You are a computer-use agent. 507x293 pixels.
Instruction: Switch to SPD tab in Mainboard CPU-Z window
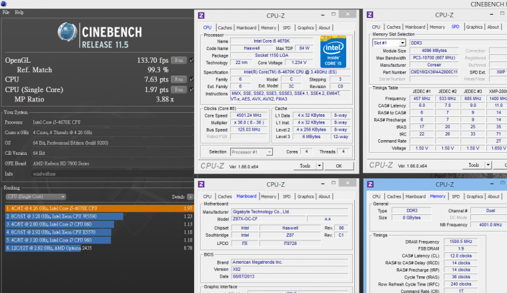286,197
